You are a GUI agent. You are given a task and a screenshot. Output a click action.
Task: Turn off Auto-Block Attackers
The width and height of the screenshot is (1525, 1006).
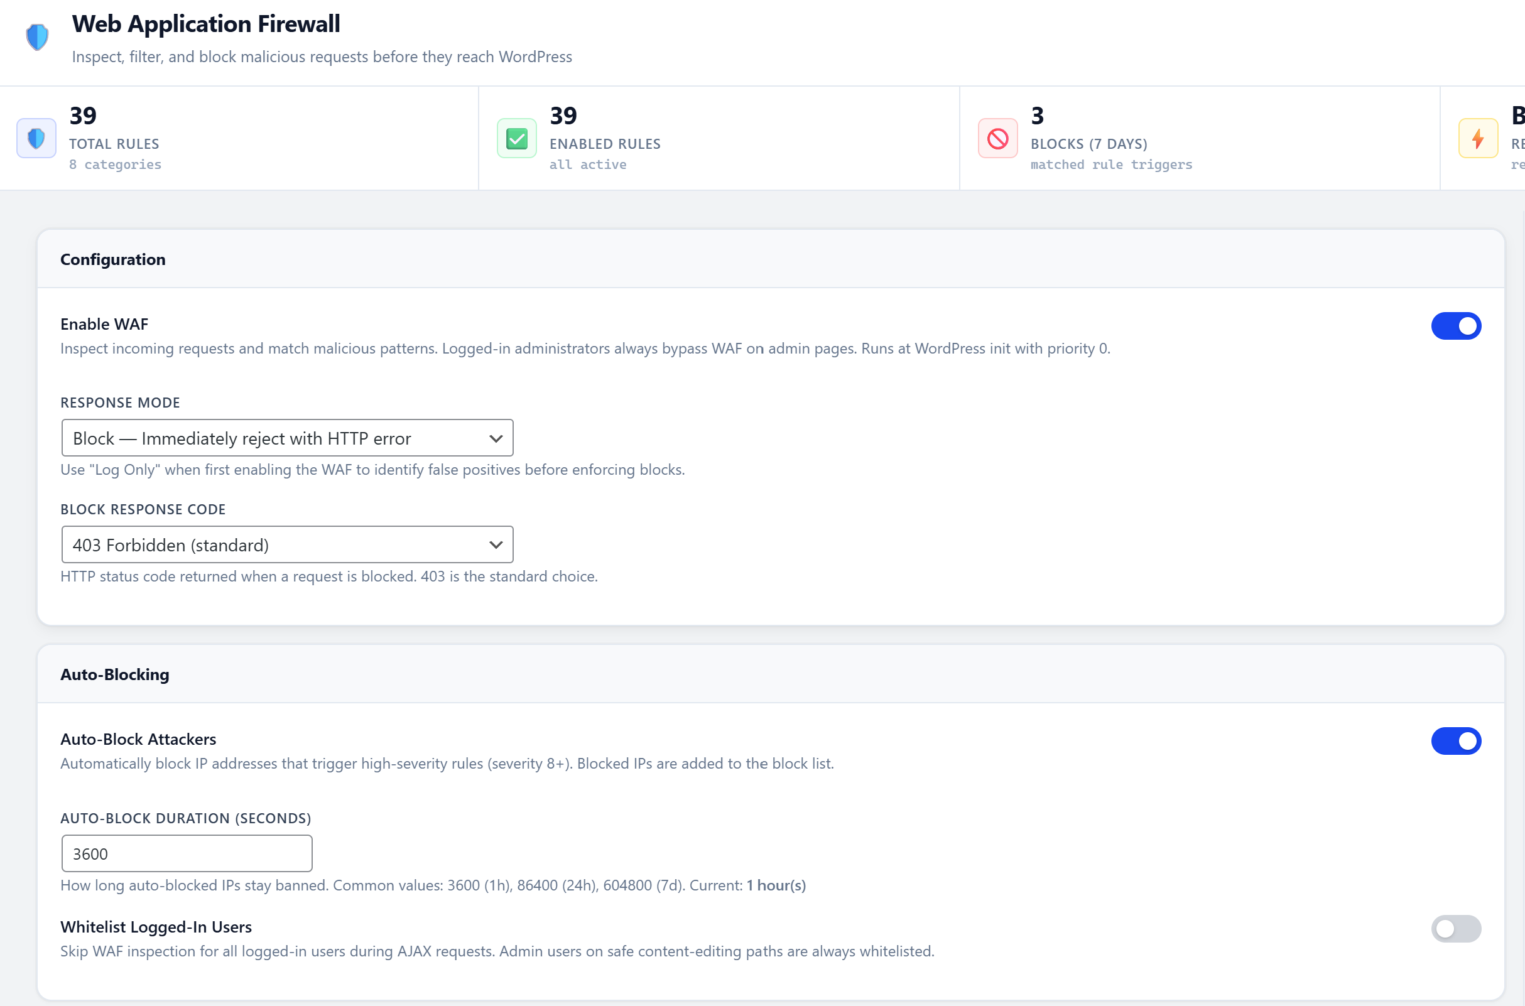[x=1456, y=741]
